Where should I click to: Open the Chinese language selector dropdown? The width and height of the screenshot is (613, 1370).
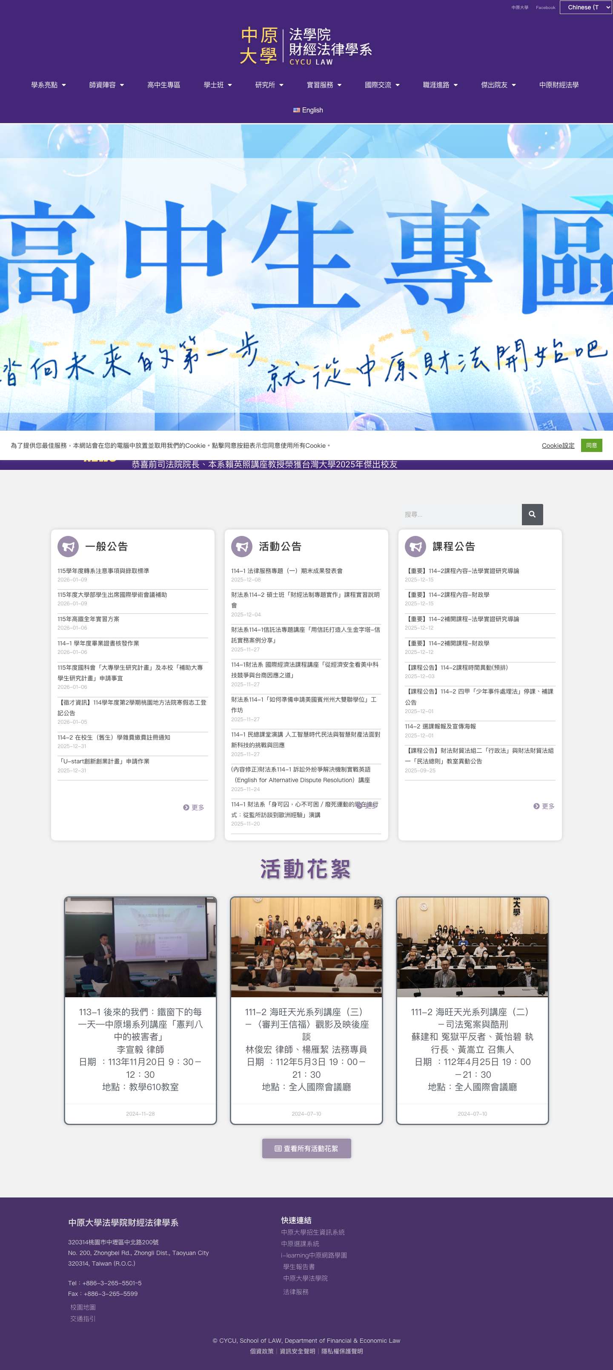point(586,7)
